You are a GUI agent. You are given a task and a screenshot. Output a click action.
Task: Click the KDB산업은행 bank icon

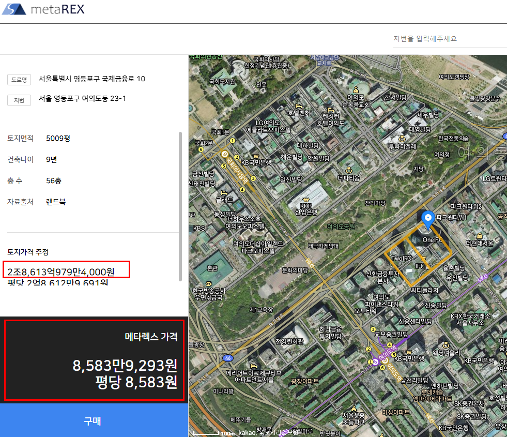306,200
